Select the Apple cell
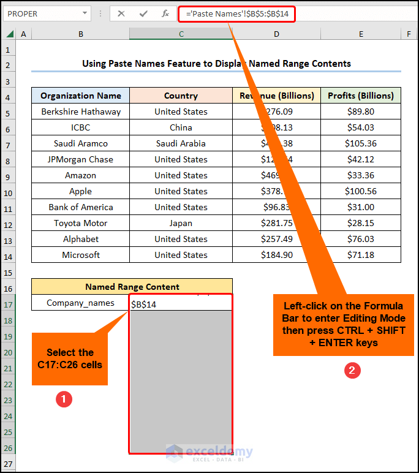 [80, 191]
